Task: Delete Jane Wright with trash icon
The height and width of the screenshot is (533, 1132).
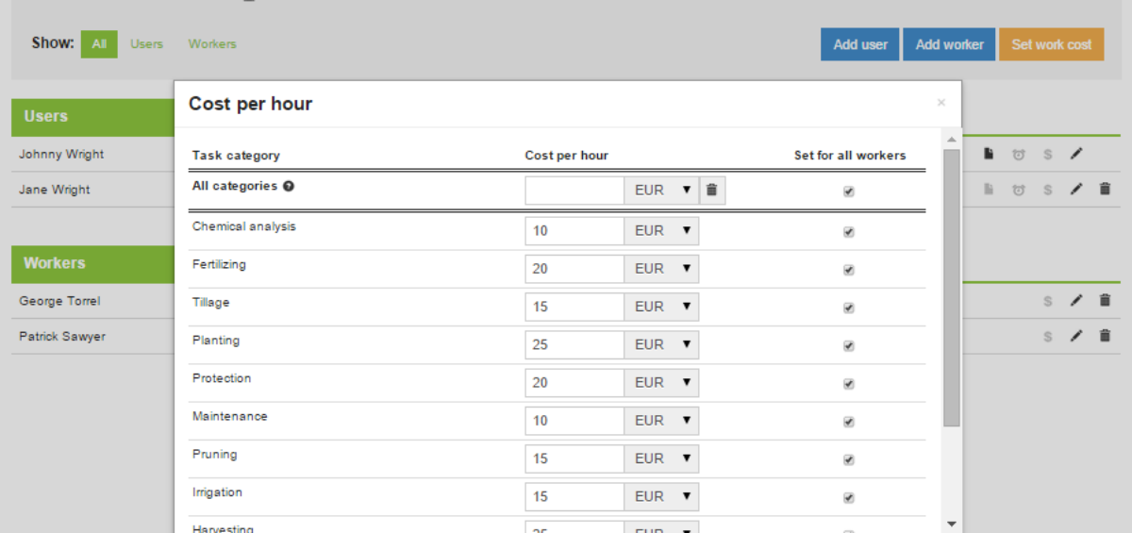Action: 1106,189
